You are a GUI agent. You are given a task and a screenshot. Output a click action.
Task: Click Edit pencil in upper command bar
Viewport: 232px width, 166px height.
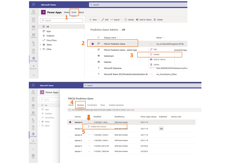pyautogui.click(x=105, y=20)
